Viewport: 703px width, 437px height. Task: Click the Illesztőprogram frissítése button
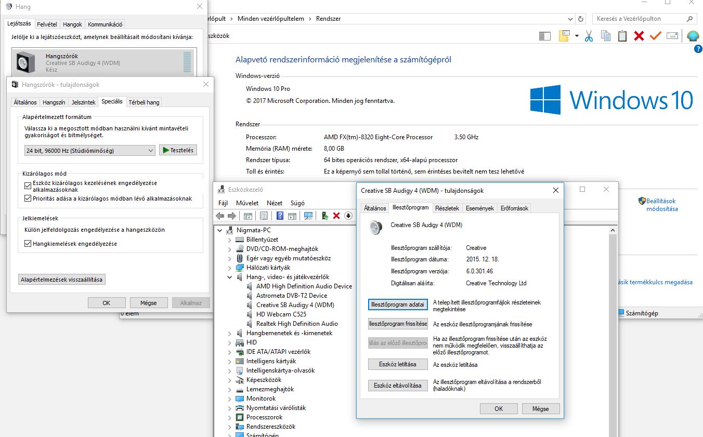398,324
